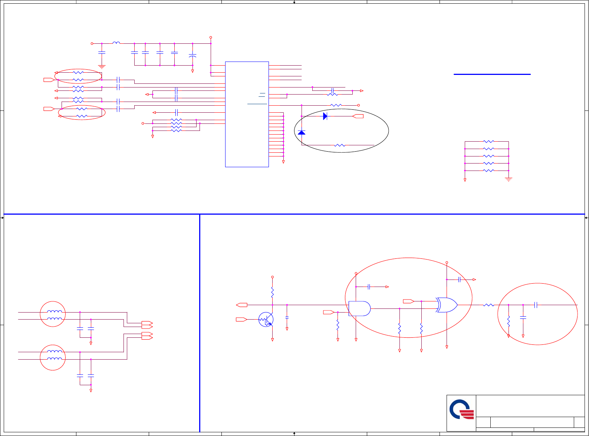Select the polarized capacitor with curved plate

193,56
